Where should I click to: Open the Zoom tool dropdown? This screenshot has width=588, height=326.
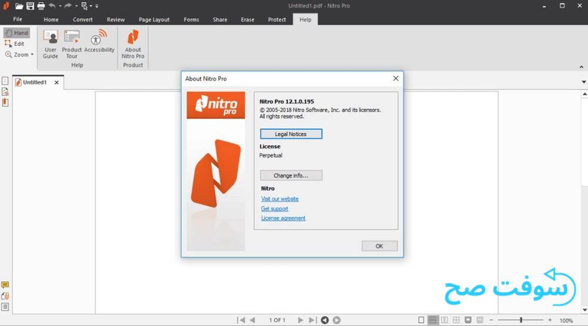(32, 55)
